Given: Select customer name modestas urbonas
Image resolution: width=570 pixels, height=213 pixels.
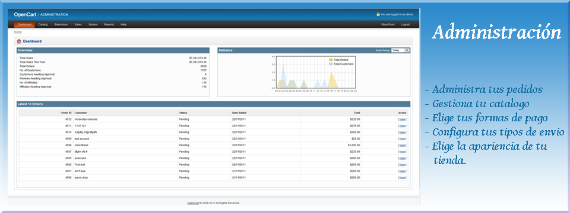Looking at the screenshot, I should [x=85, y=119].
